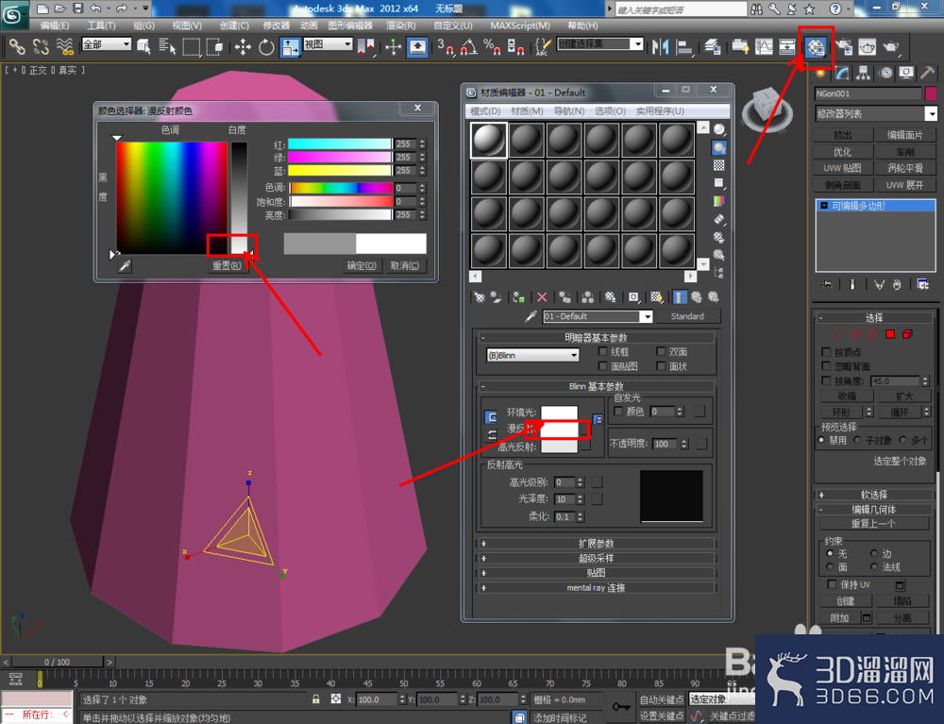Click the Select Object arrow tool

click(x=143, y=47)
